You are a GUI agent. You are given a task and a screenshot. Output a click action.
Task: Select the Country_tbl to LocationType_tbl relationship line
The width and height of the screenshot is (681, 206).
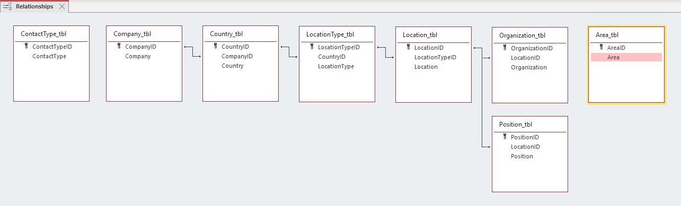289,51
